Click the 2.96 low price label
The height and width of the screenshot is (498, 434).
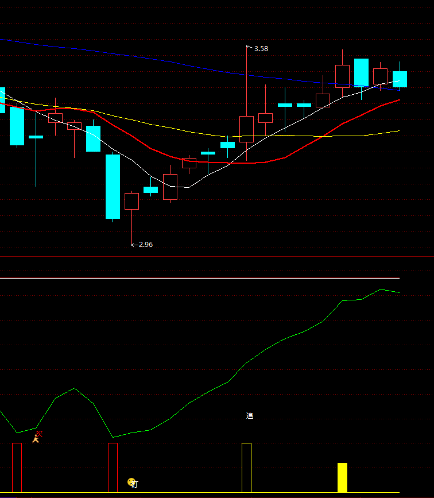pyautogui.click(x=146, y=245)
